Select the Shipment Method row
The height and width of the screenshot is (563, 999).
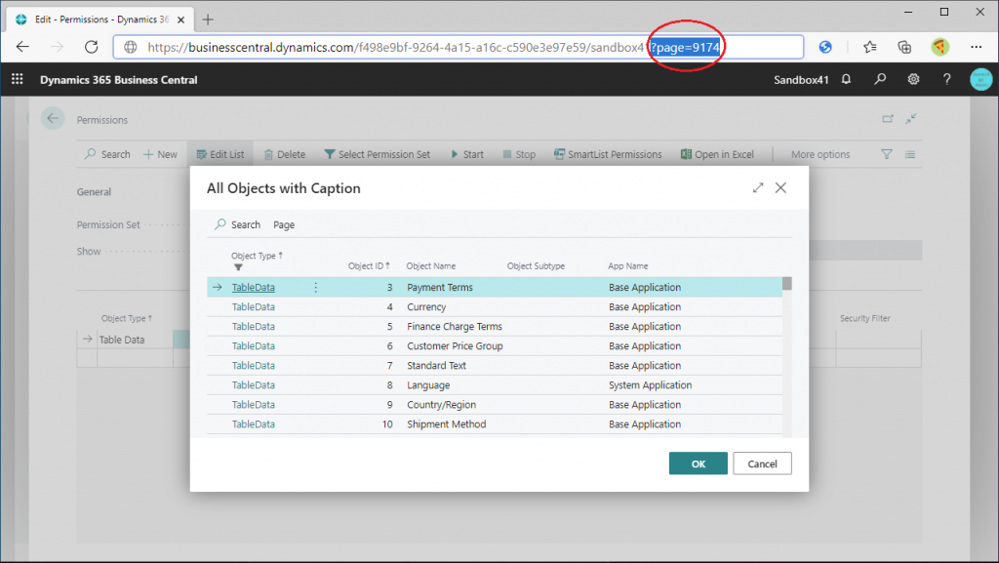click(x=446, y=424)
